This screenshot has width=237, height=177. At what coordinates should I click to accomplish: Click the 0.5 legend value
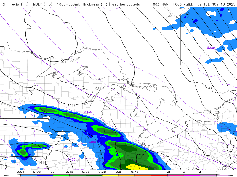click(x=118, y=172)
